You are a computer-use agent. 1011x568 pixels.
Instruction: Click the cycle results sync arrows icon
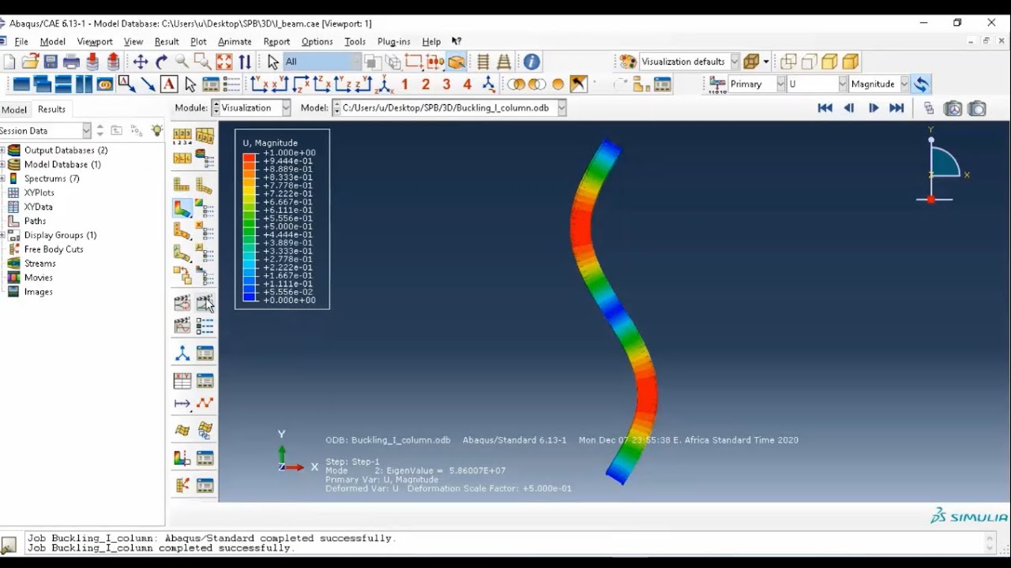coord(921,84)
